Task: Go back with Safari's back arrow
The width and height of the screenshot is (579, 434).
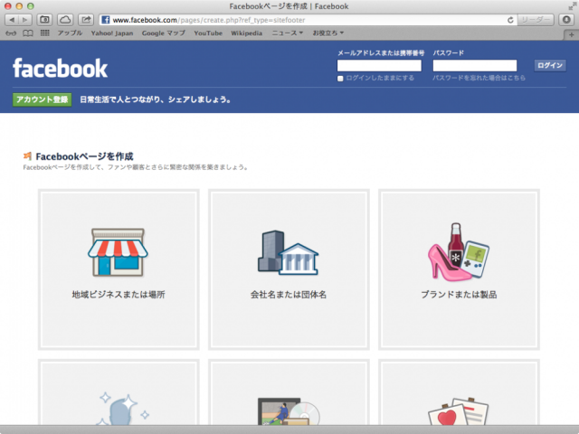Action: pos(12,20)
